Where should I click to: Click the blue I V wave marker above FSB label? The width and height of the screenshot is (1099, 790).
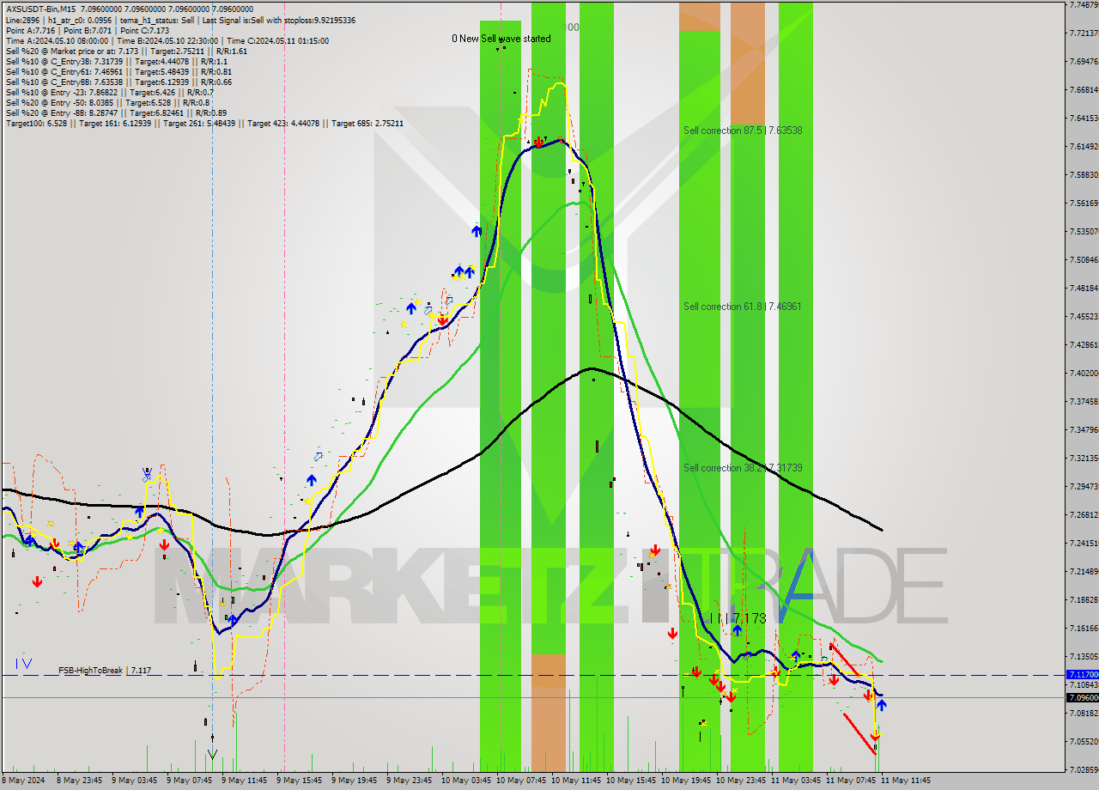click(24, 663)
